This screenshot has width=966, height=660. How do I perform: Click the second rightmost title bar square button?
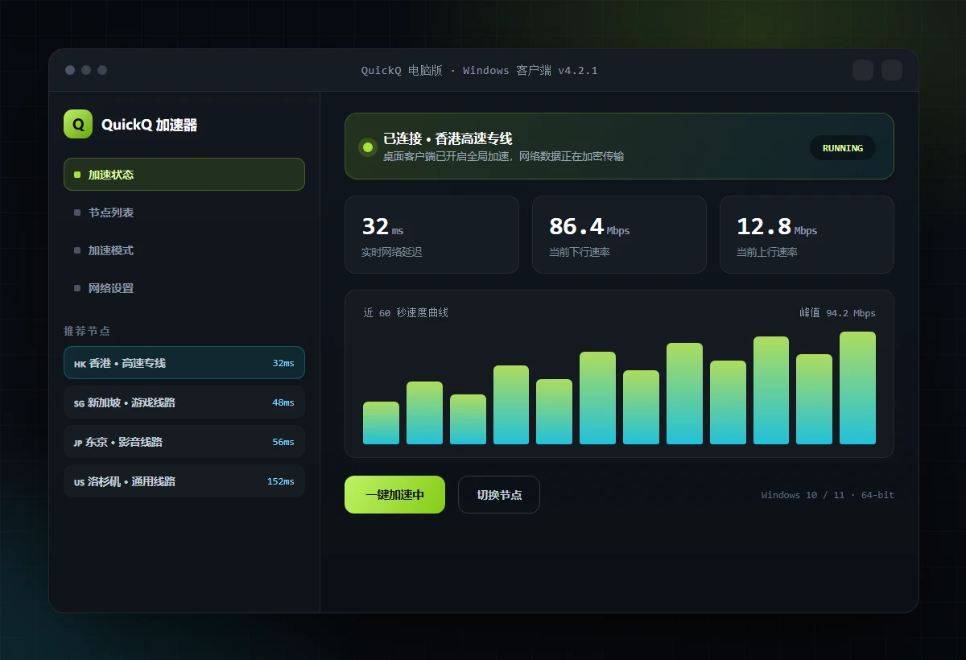(x=863, y=70)
